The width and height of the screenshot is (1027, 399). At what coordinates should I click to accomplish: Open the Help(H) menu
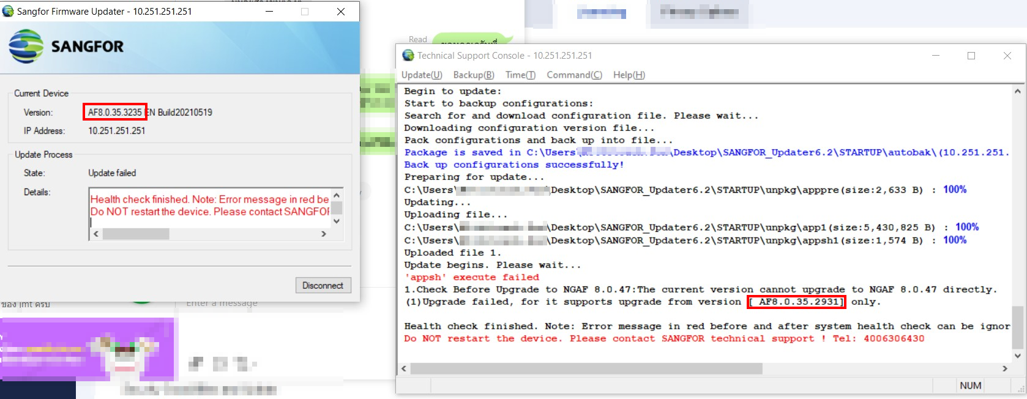click(x=629, y=75)
